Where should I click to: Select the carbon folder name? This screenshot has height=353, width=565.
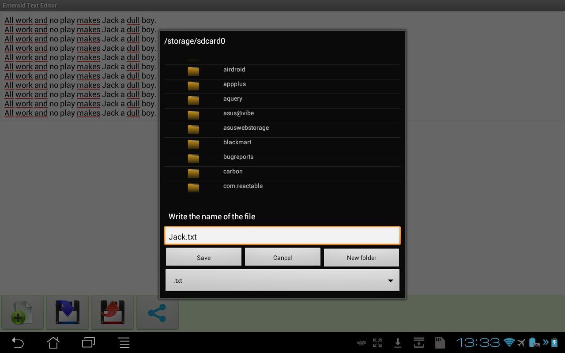click(x=233, y=171)
